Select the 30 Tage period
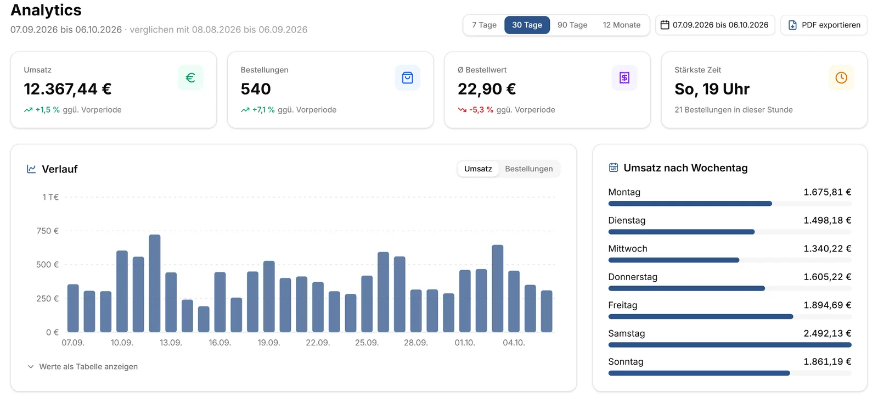 click(527, 25)
